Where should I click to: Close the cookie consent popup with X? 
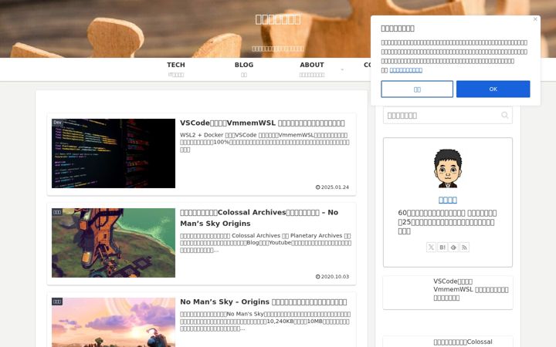[535, 19]
